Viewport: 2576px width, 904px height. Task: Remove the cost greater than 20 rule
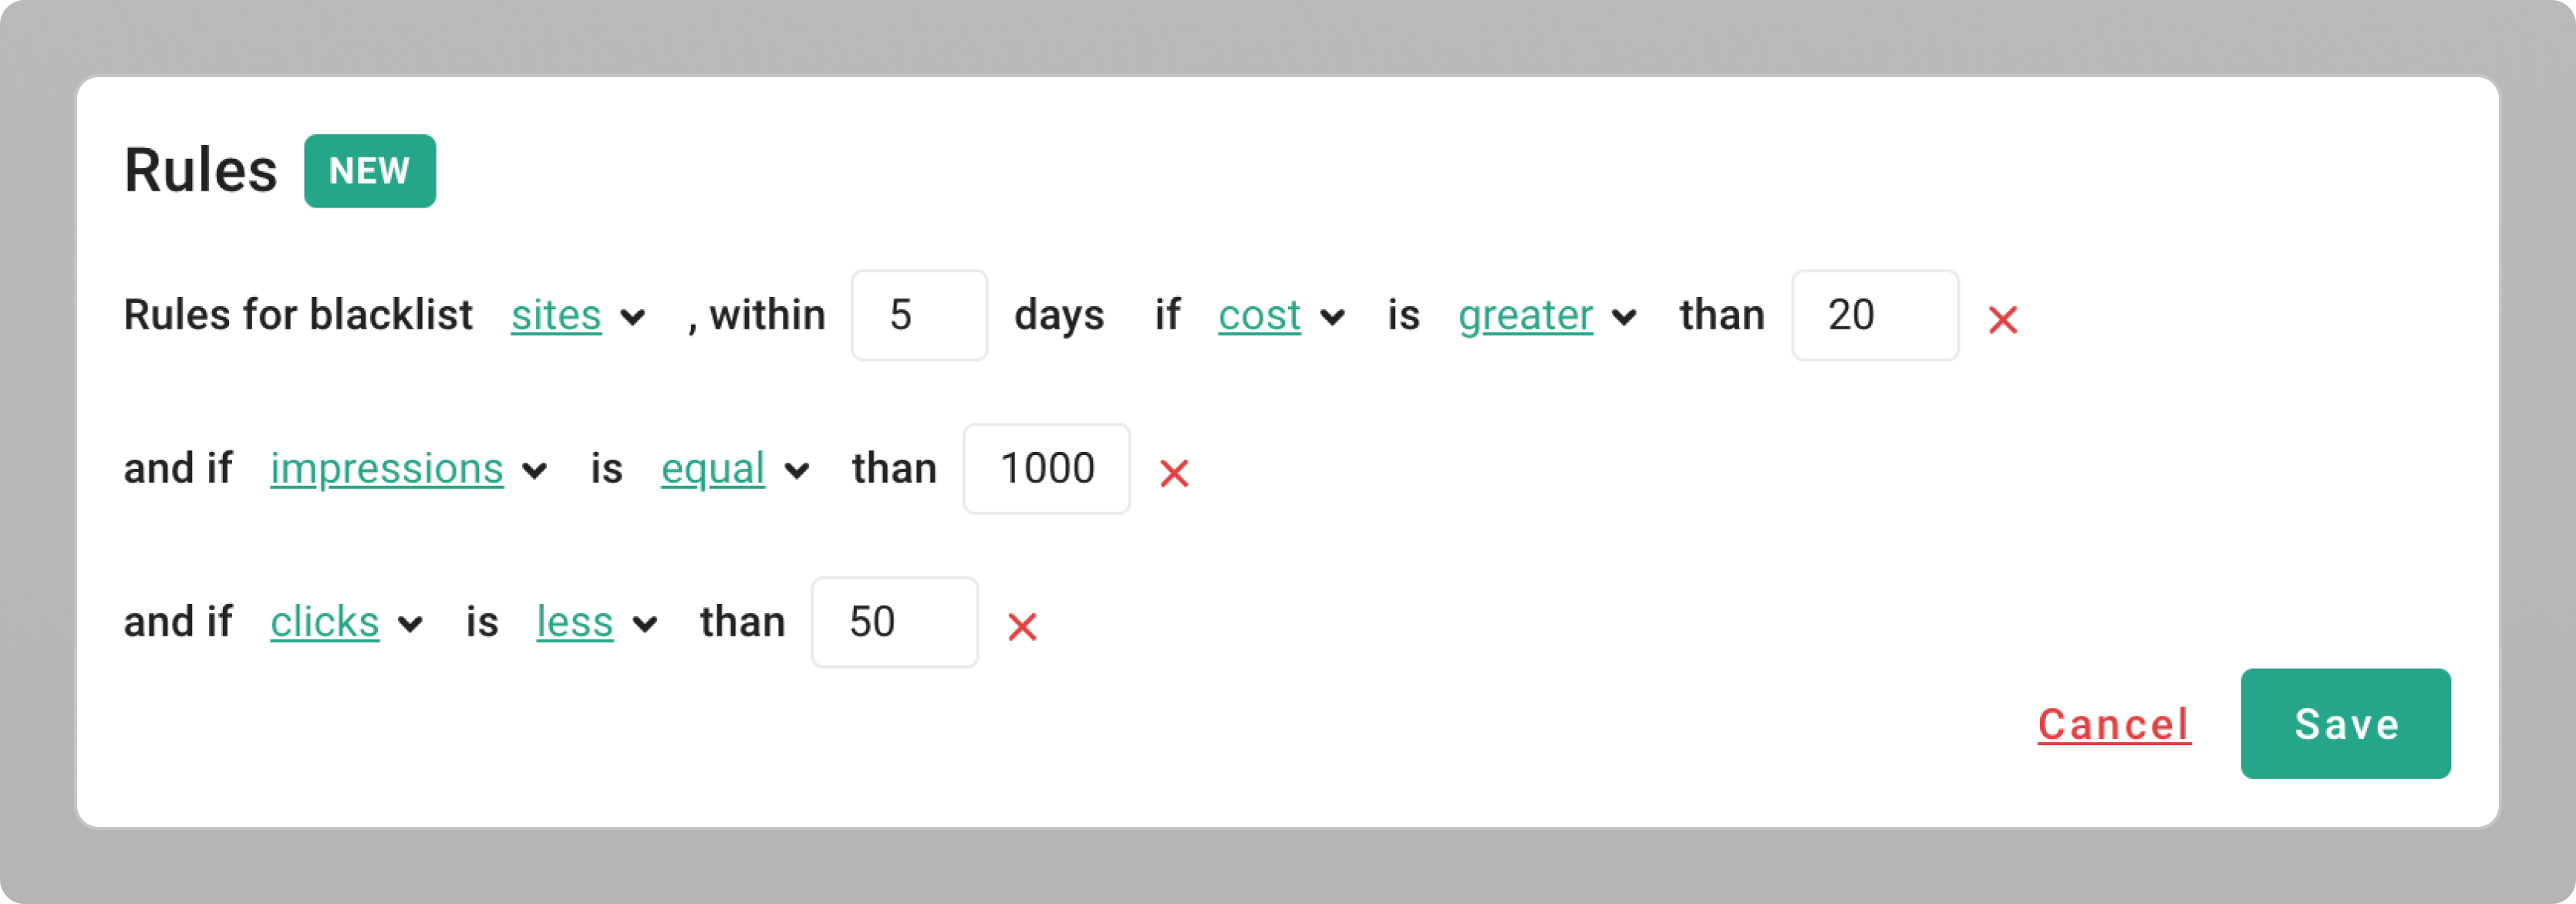point(2002,320)
